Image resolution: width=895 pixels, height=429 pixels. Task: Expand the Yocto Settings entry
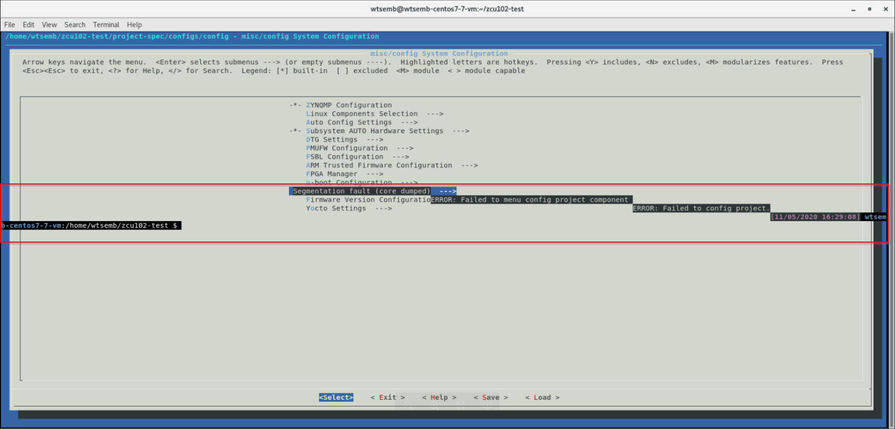click(x=335, y=208)
